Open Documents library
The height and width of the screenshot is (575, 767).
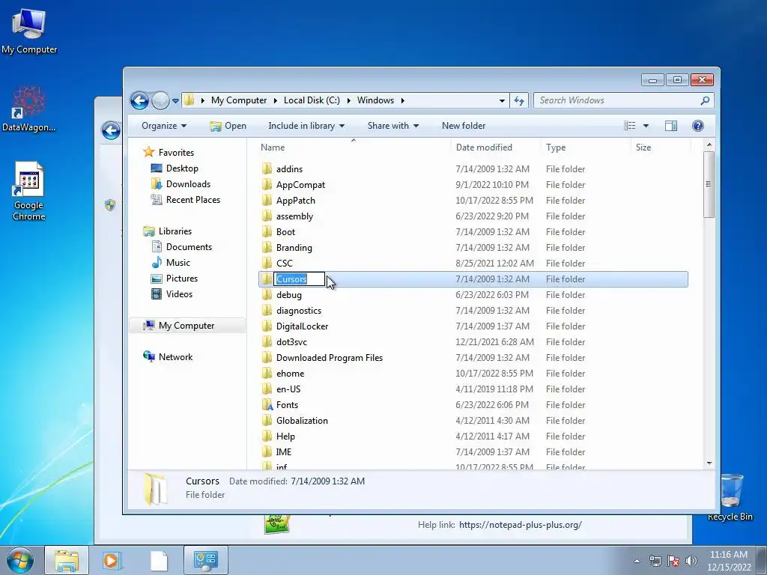point(189,247)
